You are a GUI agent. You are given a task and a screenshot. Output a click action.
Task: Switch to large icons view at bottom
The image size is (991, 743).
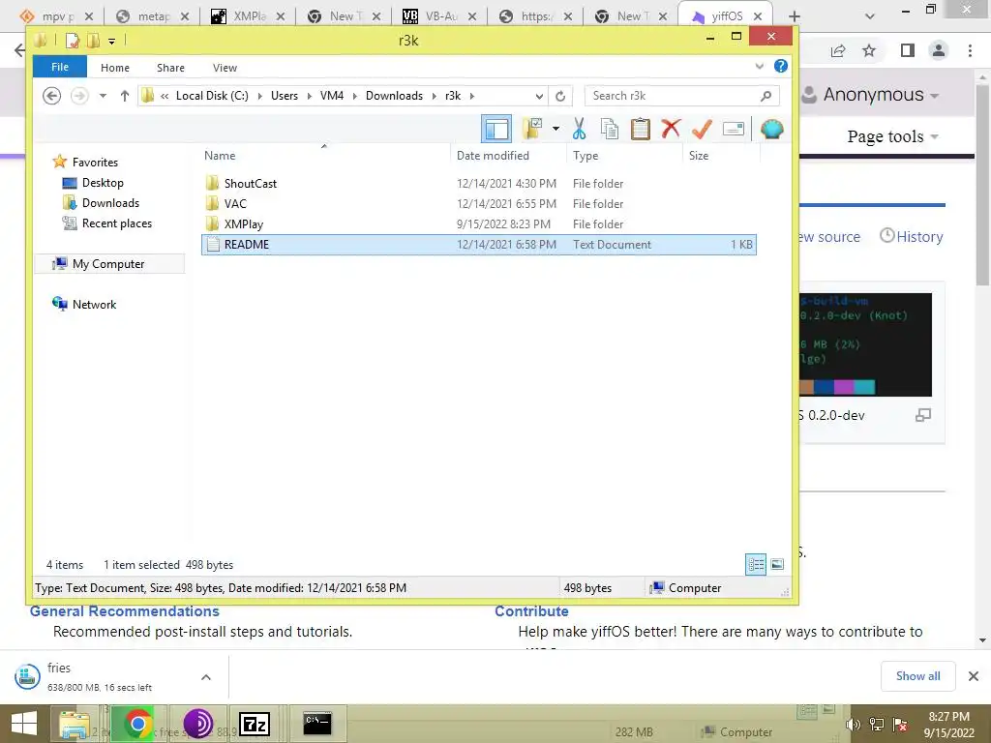[777, 564]
